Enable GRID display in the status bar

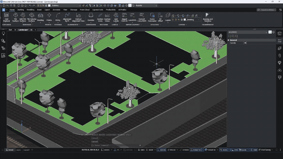pos(141,150)
